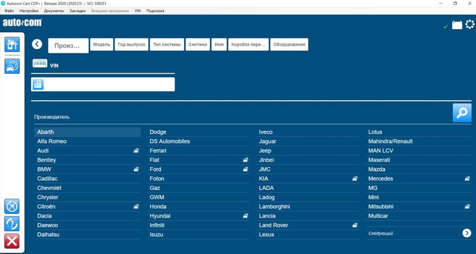This screenshot has height=254, width=476.
Task: Click the VIN scan icon inside input
Action: 38,84
